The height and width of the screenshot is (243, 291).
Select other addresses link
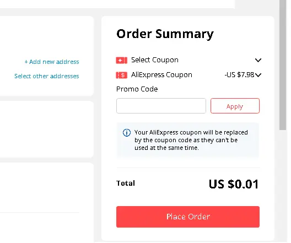coord(47,76)
